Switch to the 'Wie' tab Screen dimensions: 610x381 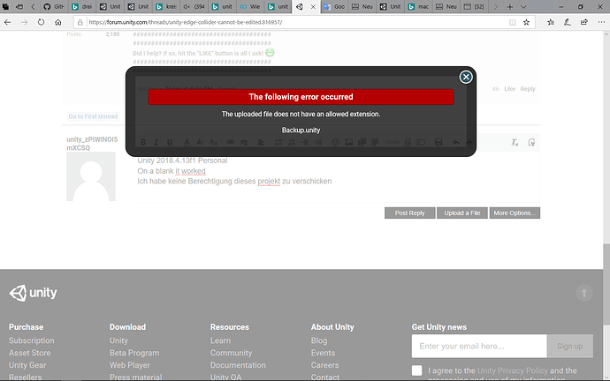pyautogui.click(x=250, y=6)
